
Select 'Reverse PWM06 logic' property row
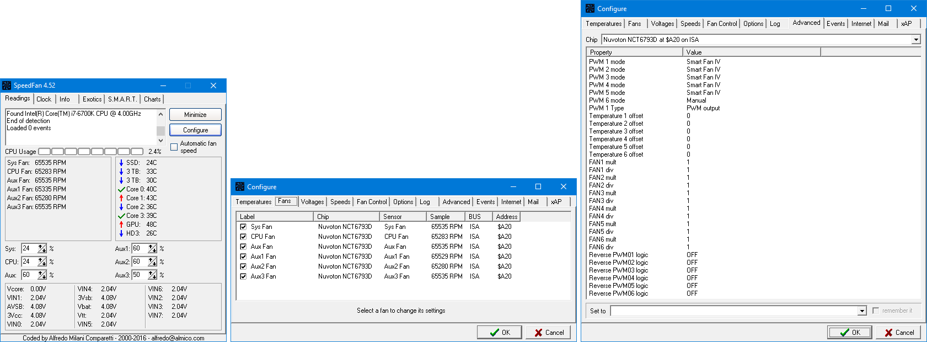[753, 293]
